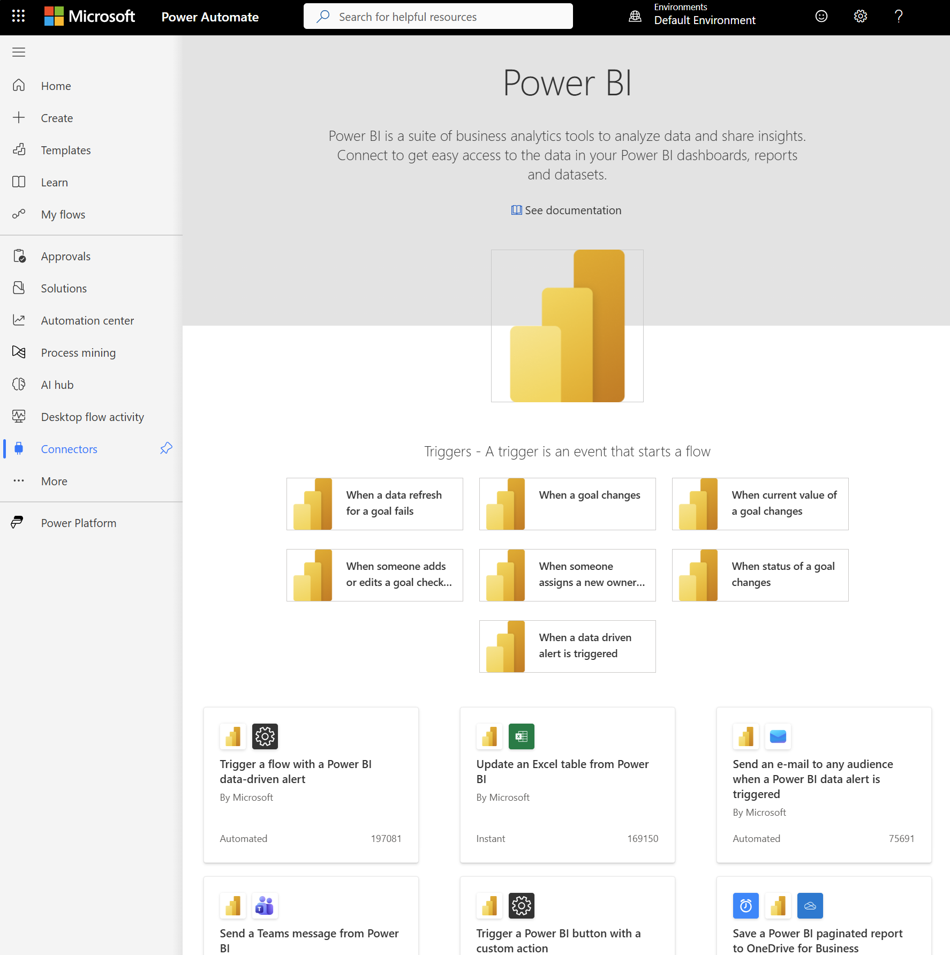950x955 pixels.
Task: Select Approvals in the sidebar
Action: [65, 256]
